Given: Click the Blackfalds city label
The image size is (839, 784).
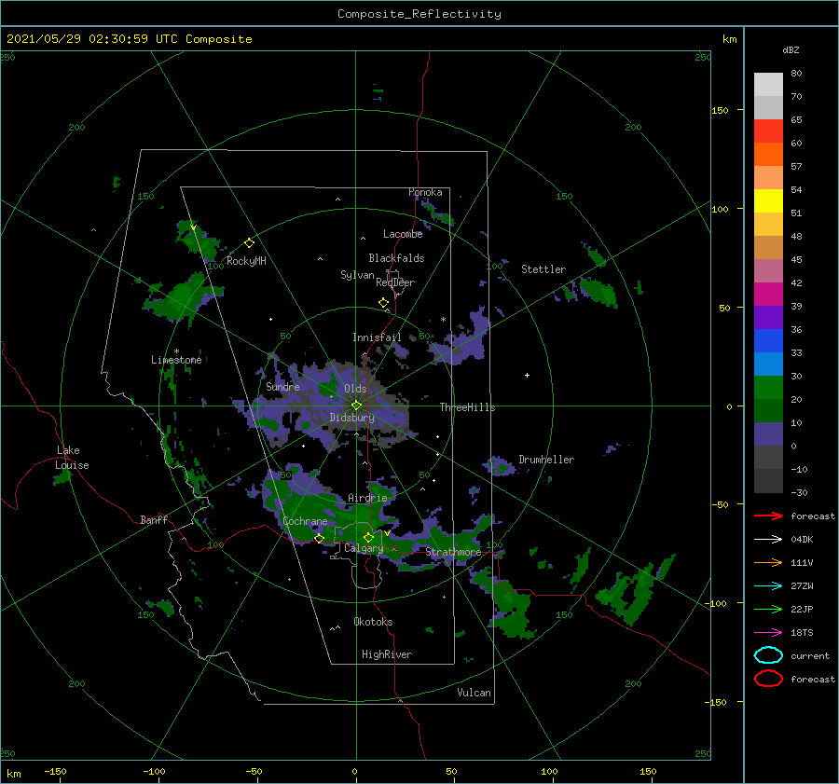Looking at the screenshot, I should click(x=396, y=258).
